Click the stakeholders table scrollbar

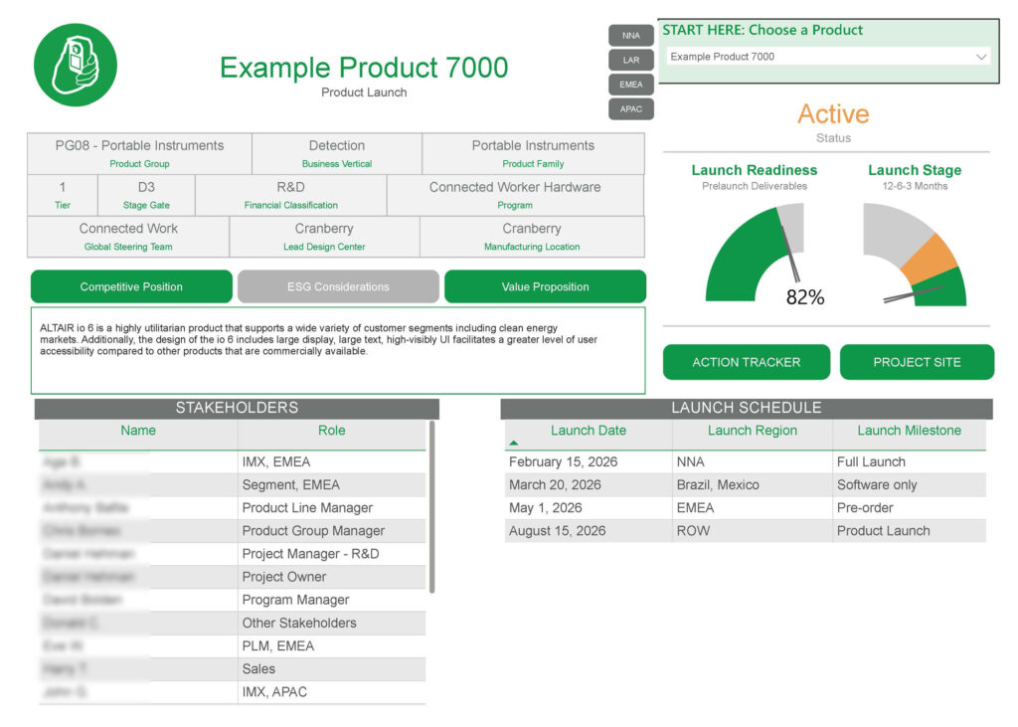tap(431, 507)
